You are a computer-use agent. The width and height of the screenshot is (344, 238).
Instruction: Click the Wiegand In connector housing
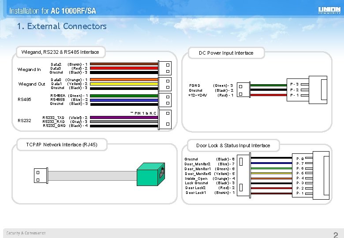tap(165, 68)
